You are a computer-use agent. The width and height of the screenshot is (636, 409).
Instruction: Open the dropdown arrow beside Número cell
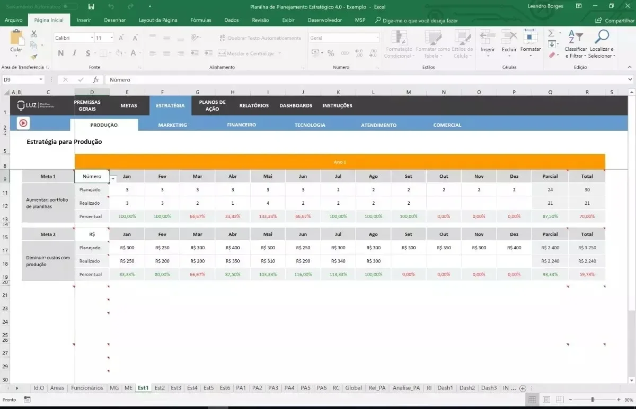tap(113, 179)
